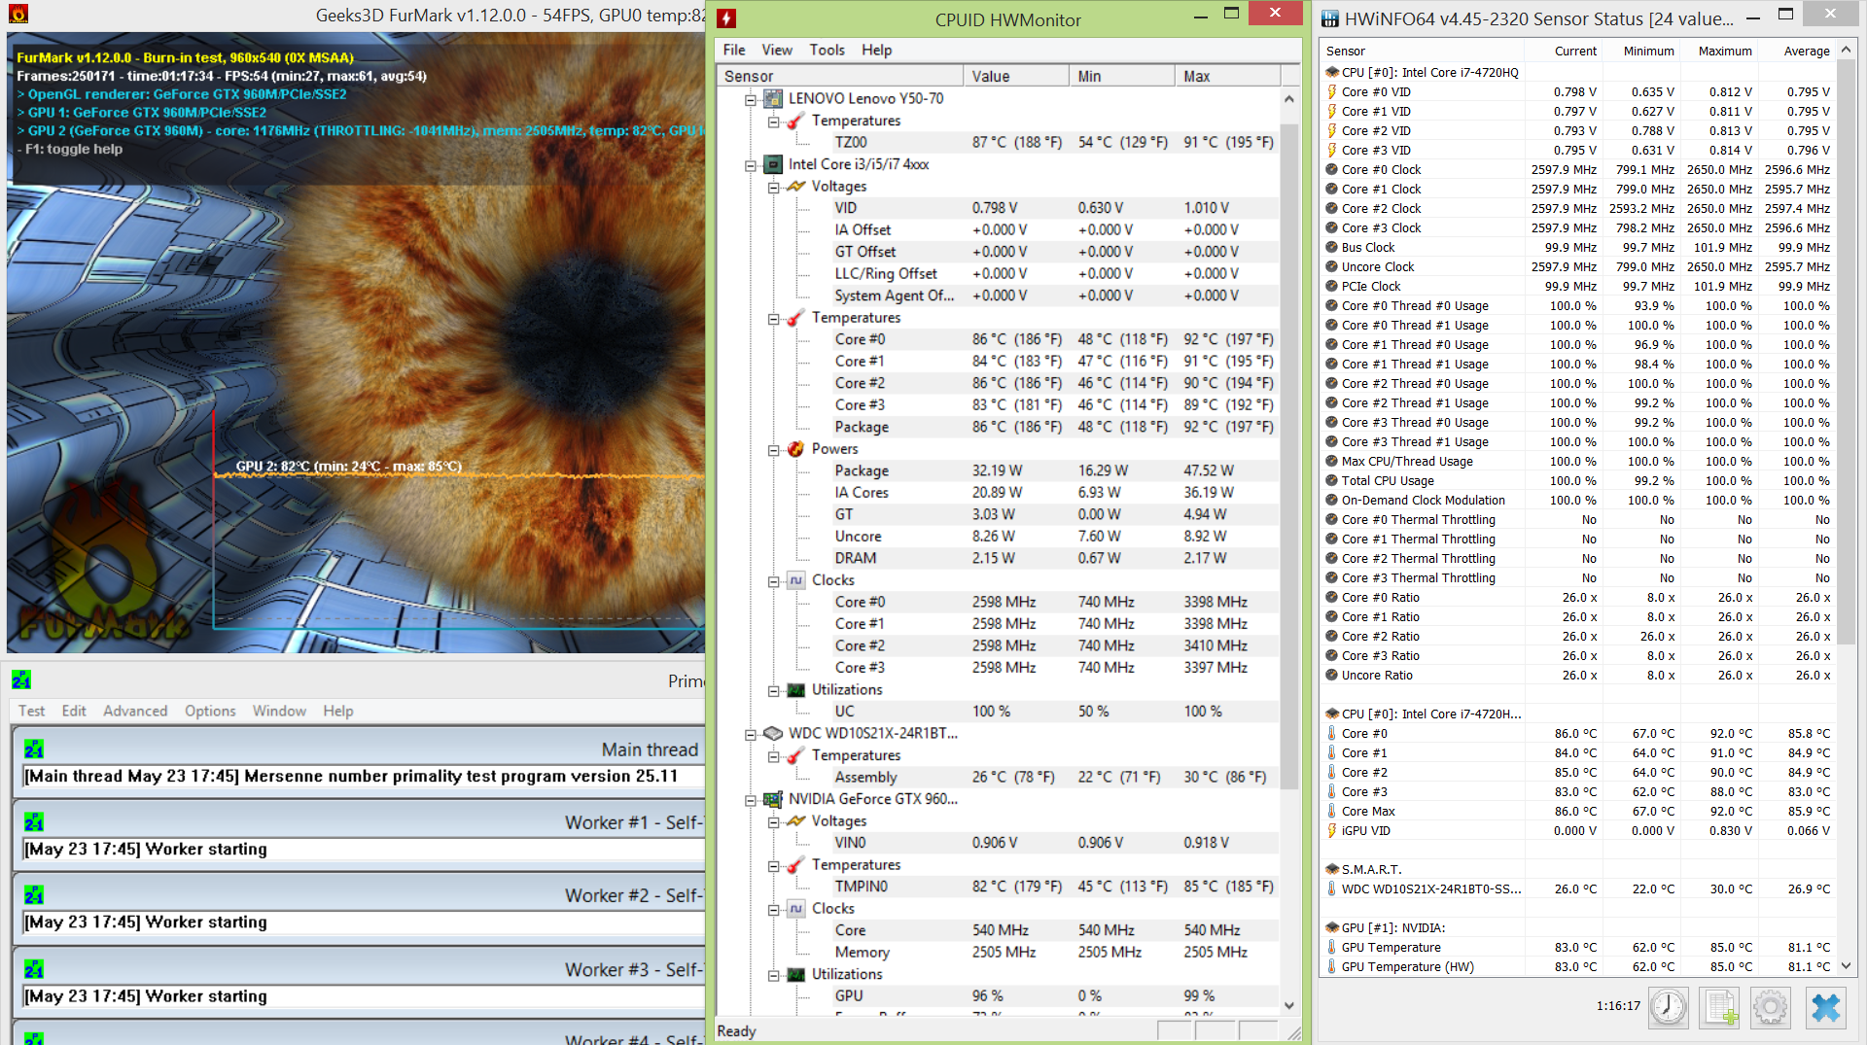Click the FurMark title bar icon
The image size is (1867, 1045).
point(18,14)
